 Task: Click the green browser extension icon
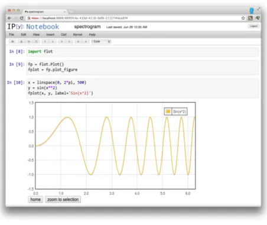258,18
